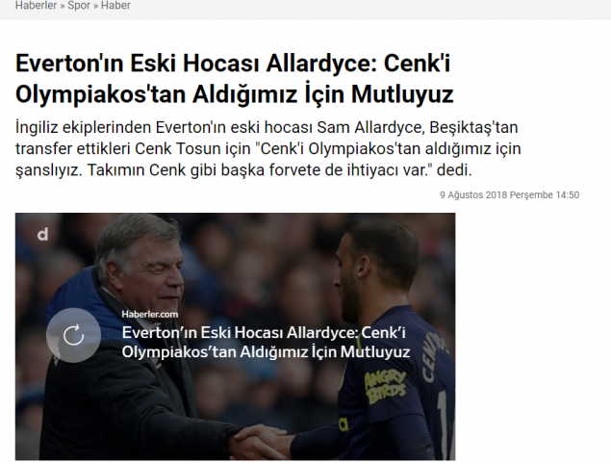Click the video replay circular arrow icon
Screen dimensions: 611x464
73,335
